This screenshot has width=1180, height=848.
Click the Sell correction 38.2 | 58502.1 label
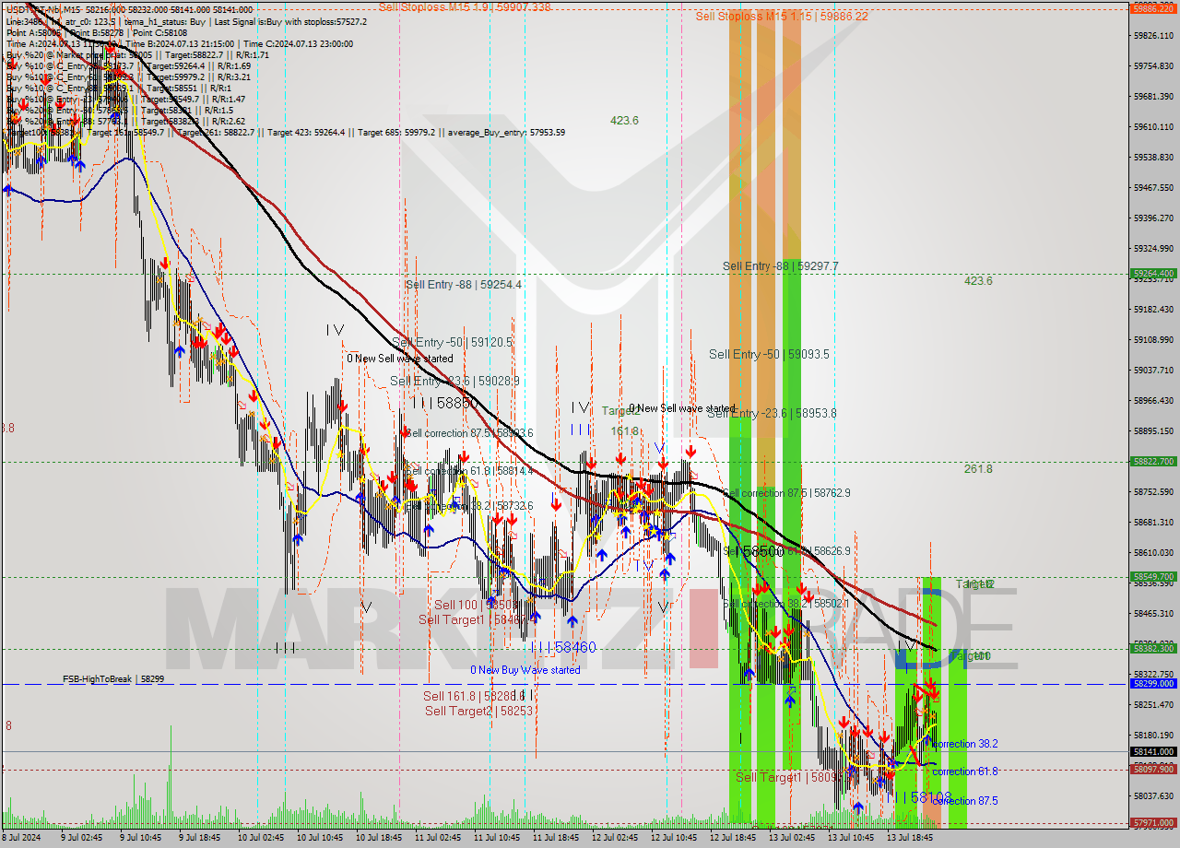click(787, 604)
